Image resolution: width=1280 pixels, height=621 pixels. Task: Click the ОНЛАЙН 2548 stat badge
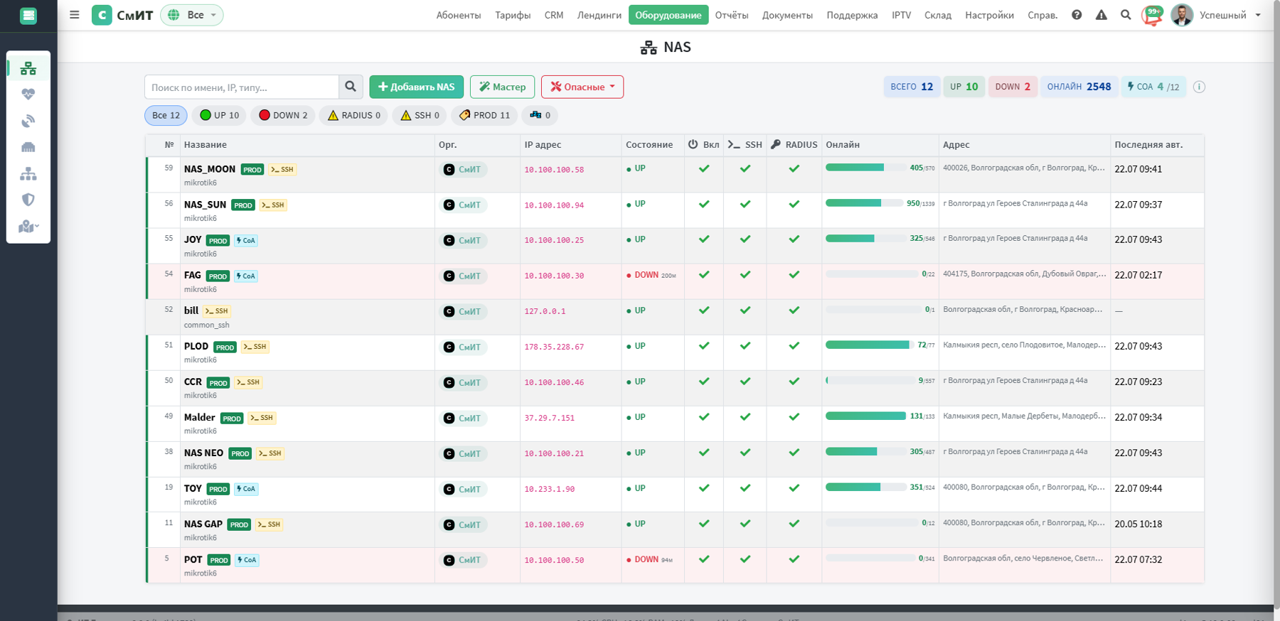tap(1079, 87)
